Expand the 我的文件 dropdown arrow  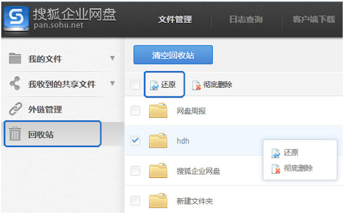click(112, 58)
